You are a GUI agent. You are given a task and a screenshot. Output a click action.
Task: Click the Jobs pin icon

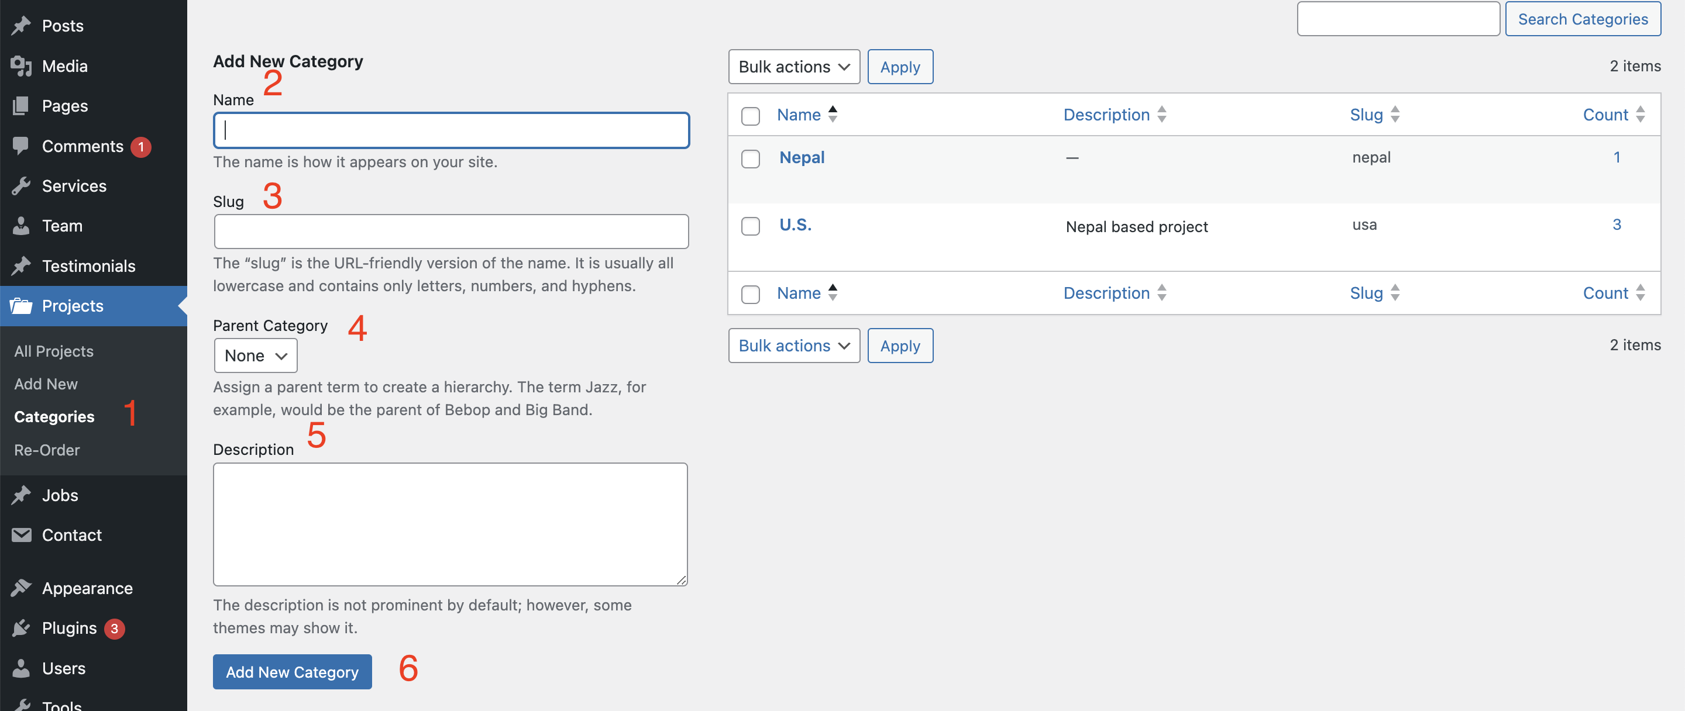pos(21,495)
